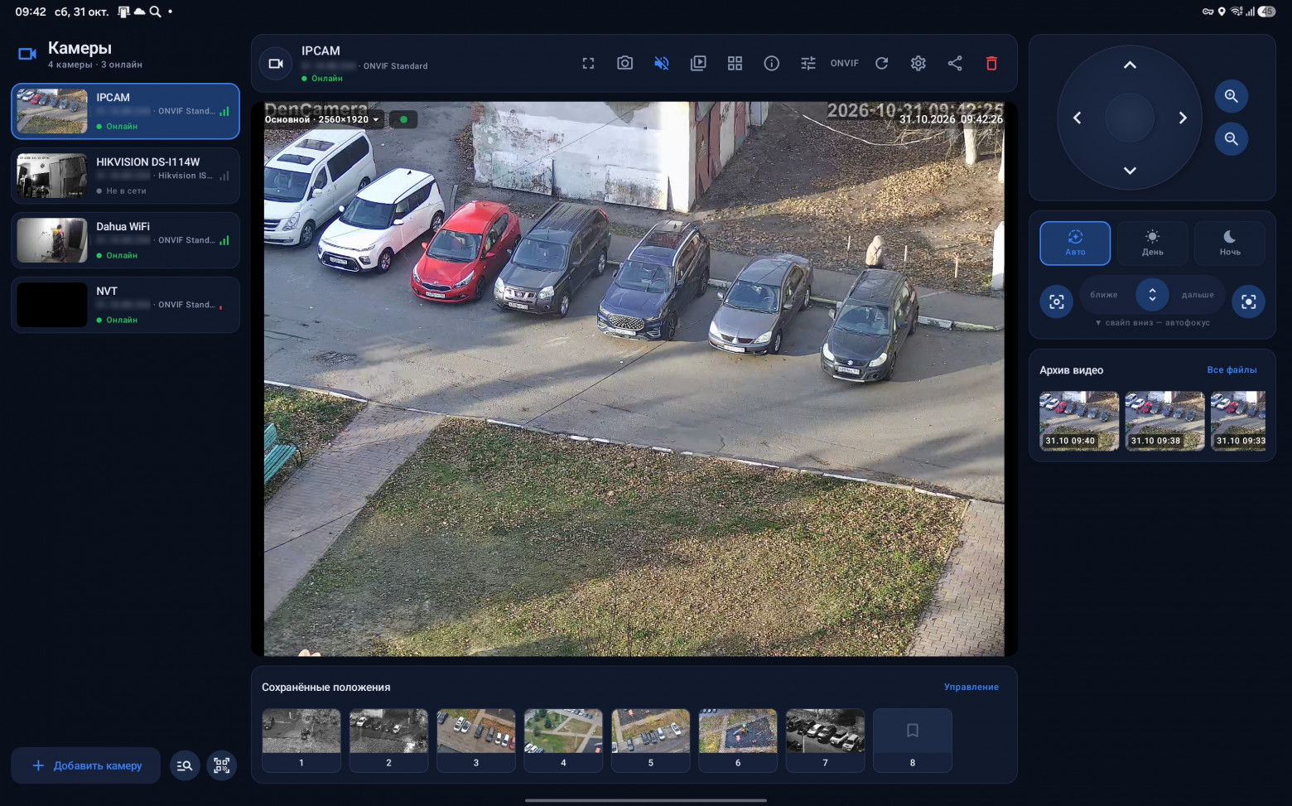
Task: Select NVT camera entry
Action: pyautogui.click(x=125, y=305)
